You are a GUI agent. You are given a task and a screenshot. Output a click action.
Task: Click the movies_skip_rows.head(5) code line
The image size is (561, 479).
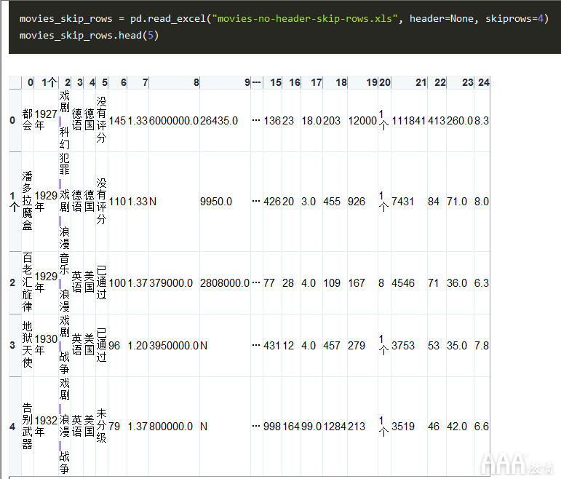coord(89,36)
